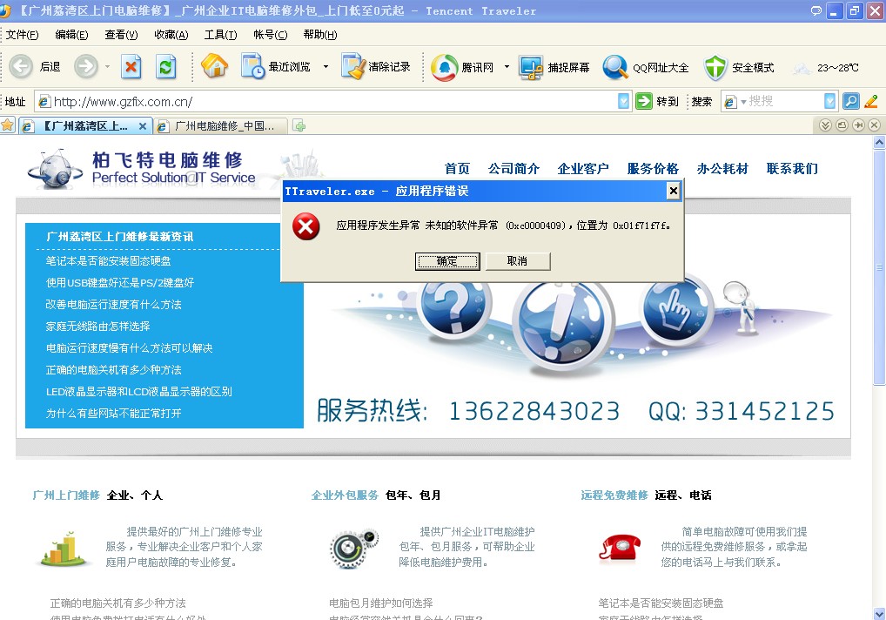Click the favorites star icon
Viewport: 886px width, 620px height.
point(7,125)
